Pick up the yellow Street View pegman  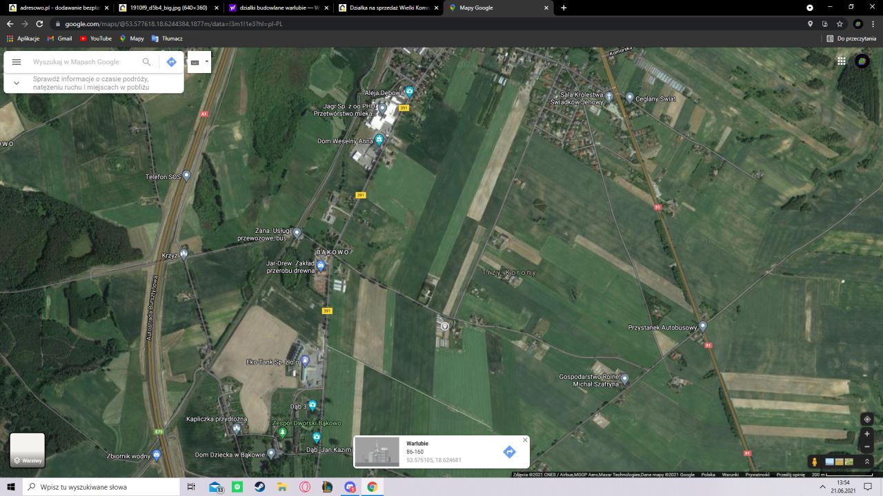(x=815, y=462)
